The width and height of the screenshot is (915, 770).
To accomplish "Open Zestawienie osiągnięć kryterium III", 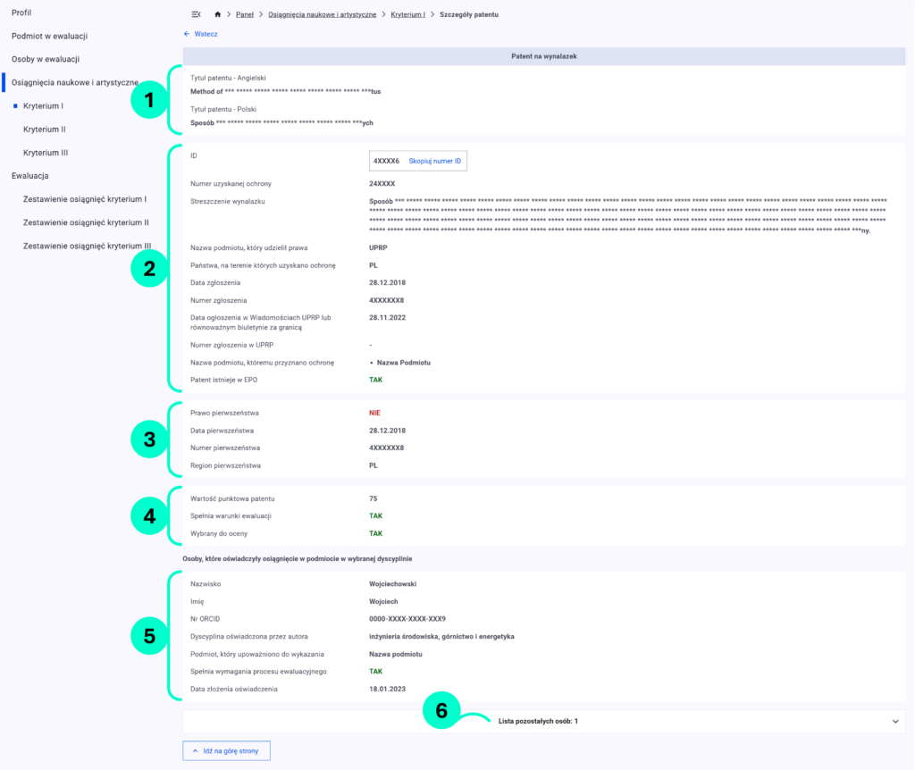I will 87,246.
